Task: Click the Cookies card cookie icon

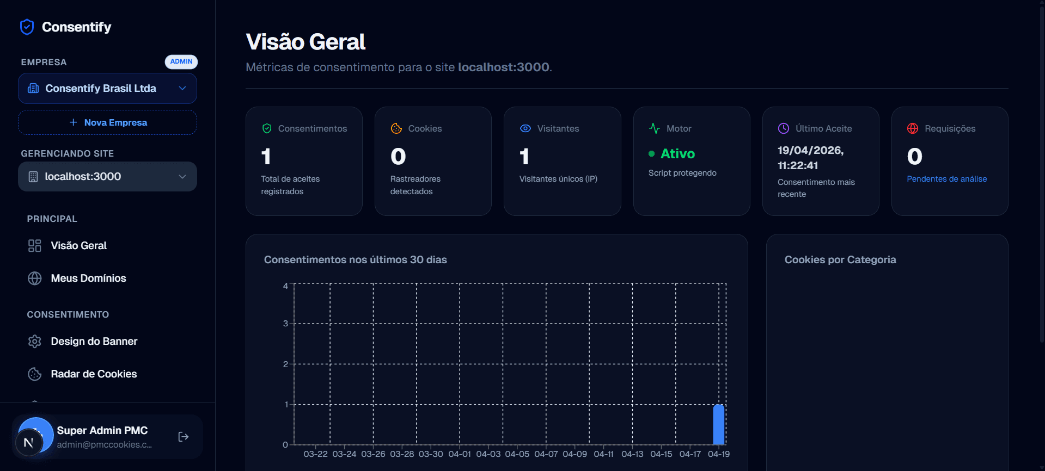Action: click(396, 128)
